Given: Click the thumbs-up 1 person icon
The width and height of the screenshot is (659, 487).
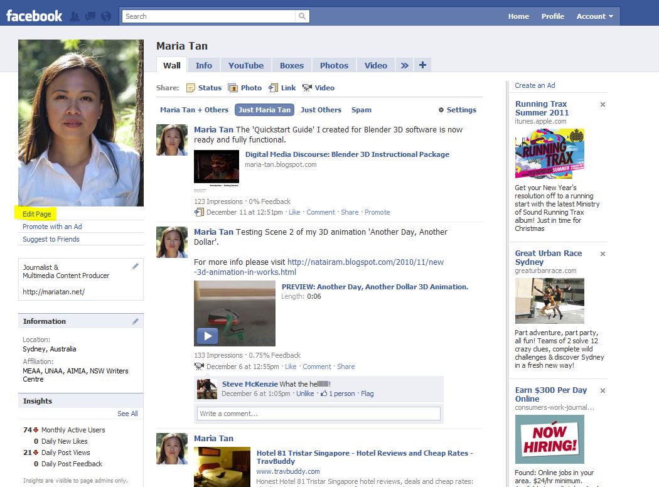Looking at the screenshot, I should (x=324, y=393).
